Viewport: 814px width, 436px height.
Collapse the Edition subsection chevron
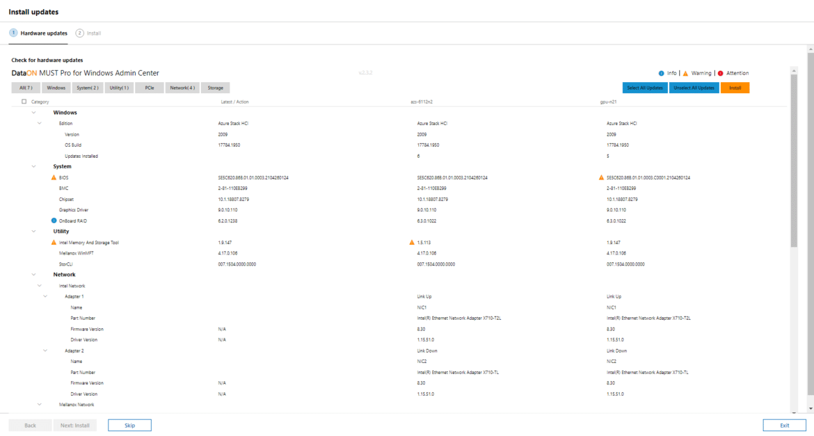40,124
